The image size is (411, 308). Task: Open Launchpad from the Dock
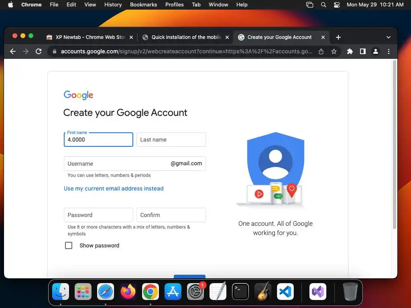(83, 292)
